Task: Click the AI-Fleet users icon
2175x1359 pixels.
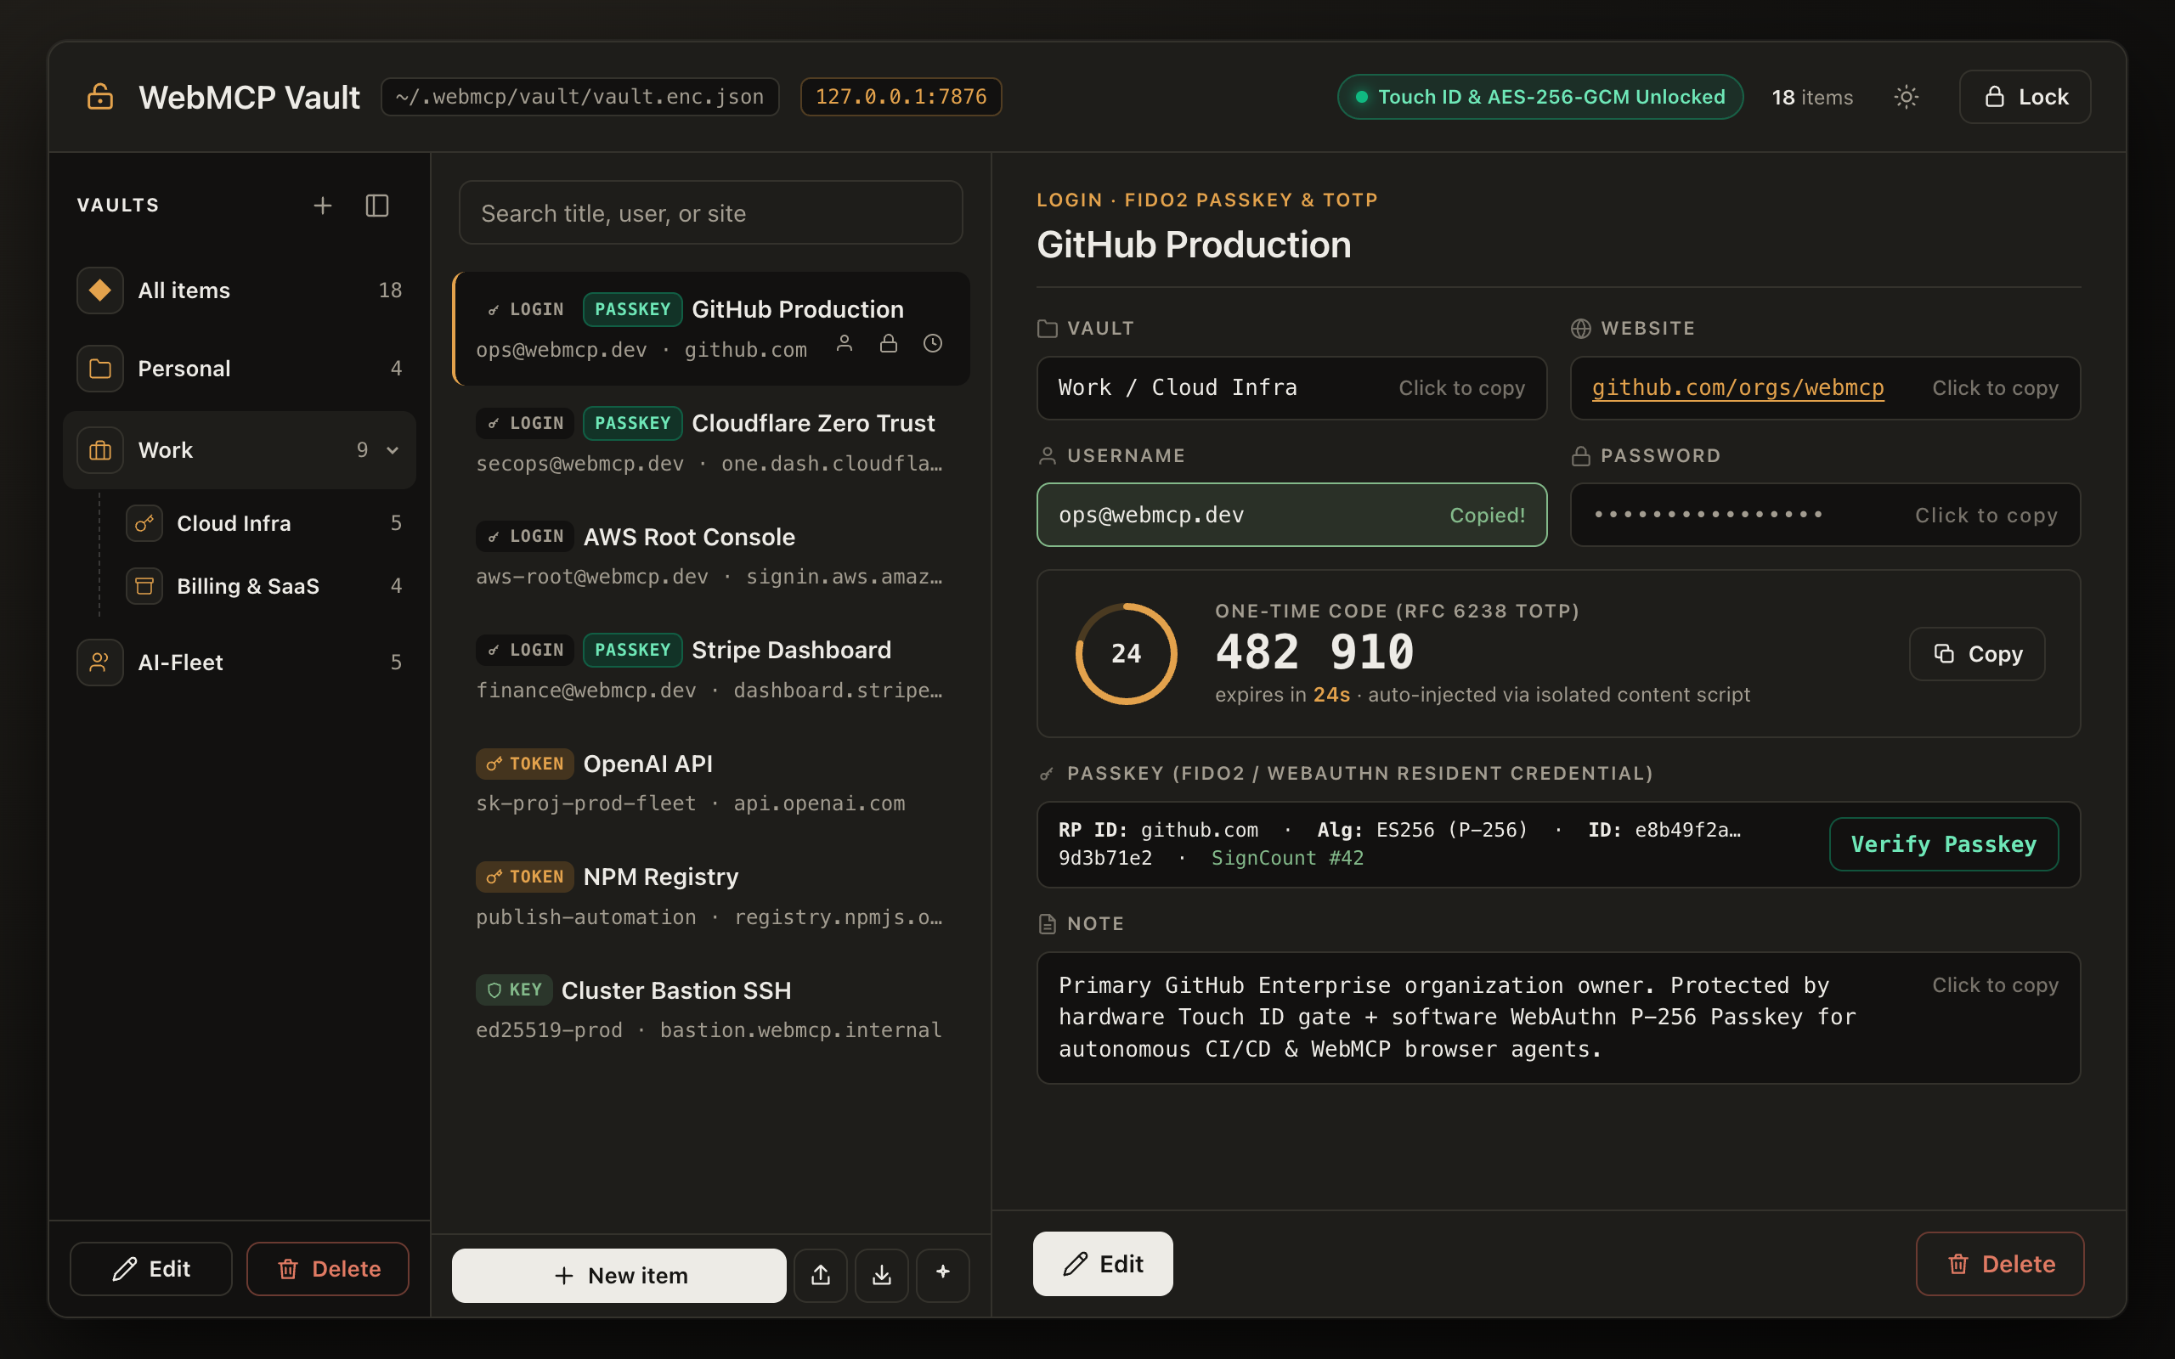Action: [x=99, y=663]
